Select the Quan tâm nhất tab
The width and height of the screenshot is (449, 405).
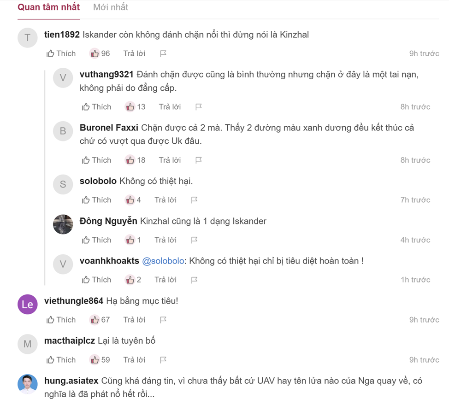point(48,7)
